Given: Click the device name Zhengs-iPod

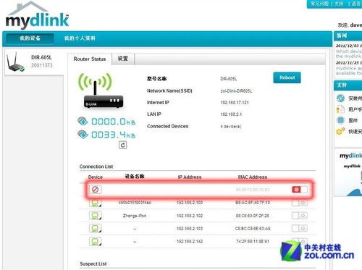Looking at the screenshot, I should point(135,216).
